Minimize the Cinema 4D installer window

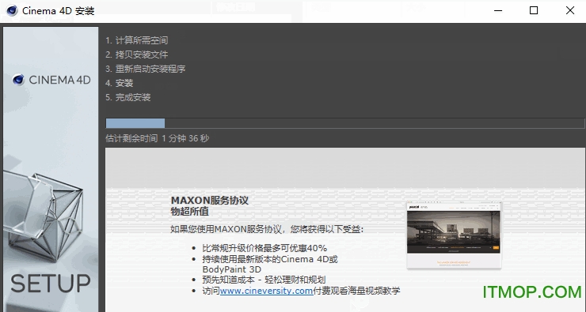[498, 10]
